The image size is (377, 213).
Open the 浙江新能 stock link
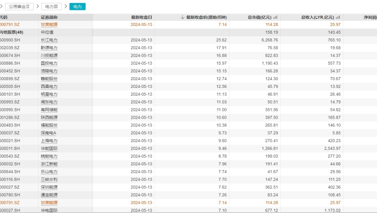click(49, 164)
